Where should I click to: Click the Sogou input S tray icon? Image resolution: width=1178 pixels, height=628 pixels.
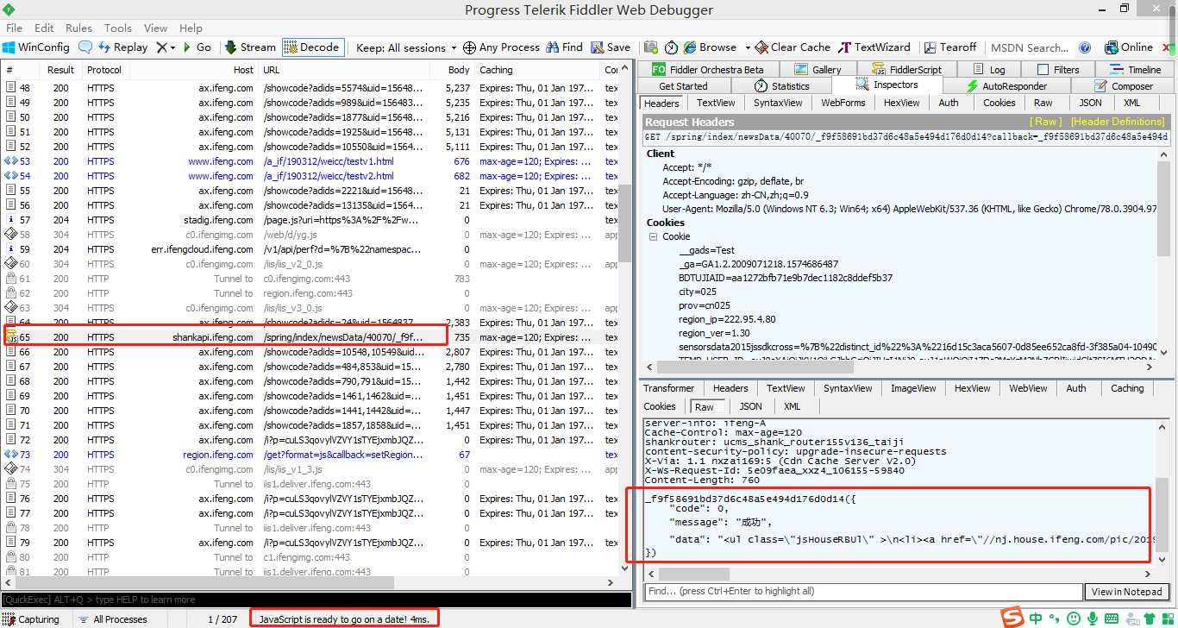[x=1012, y=618]
